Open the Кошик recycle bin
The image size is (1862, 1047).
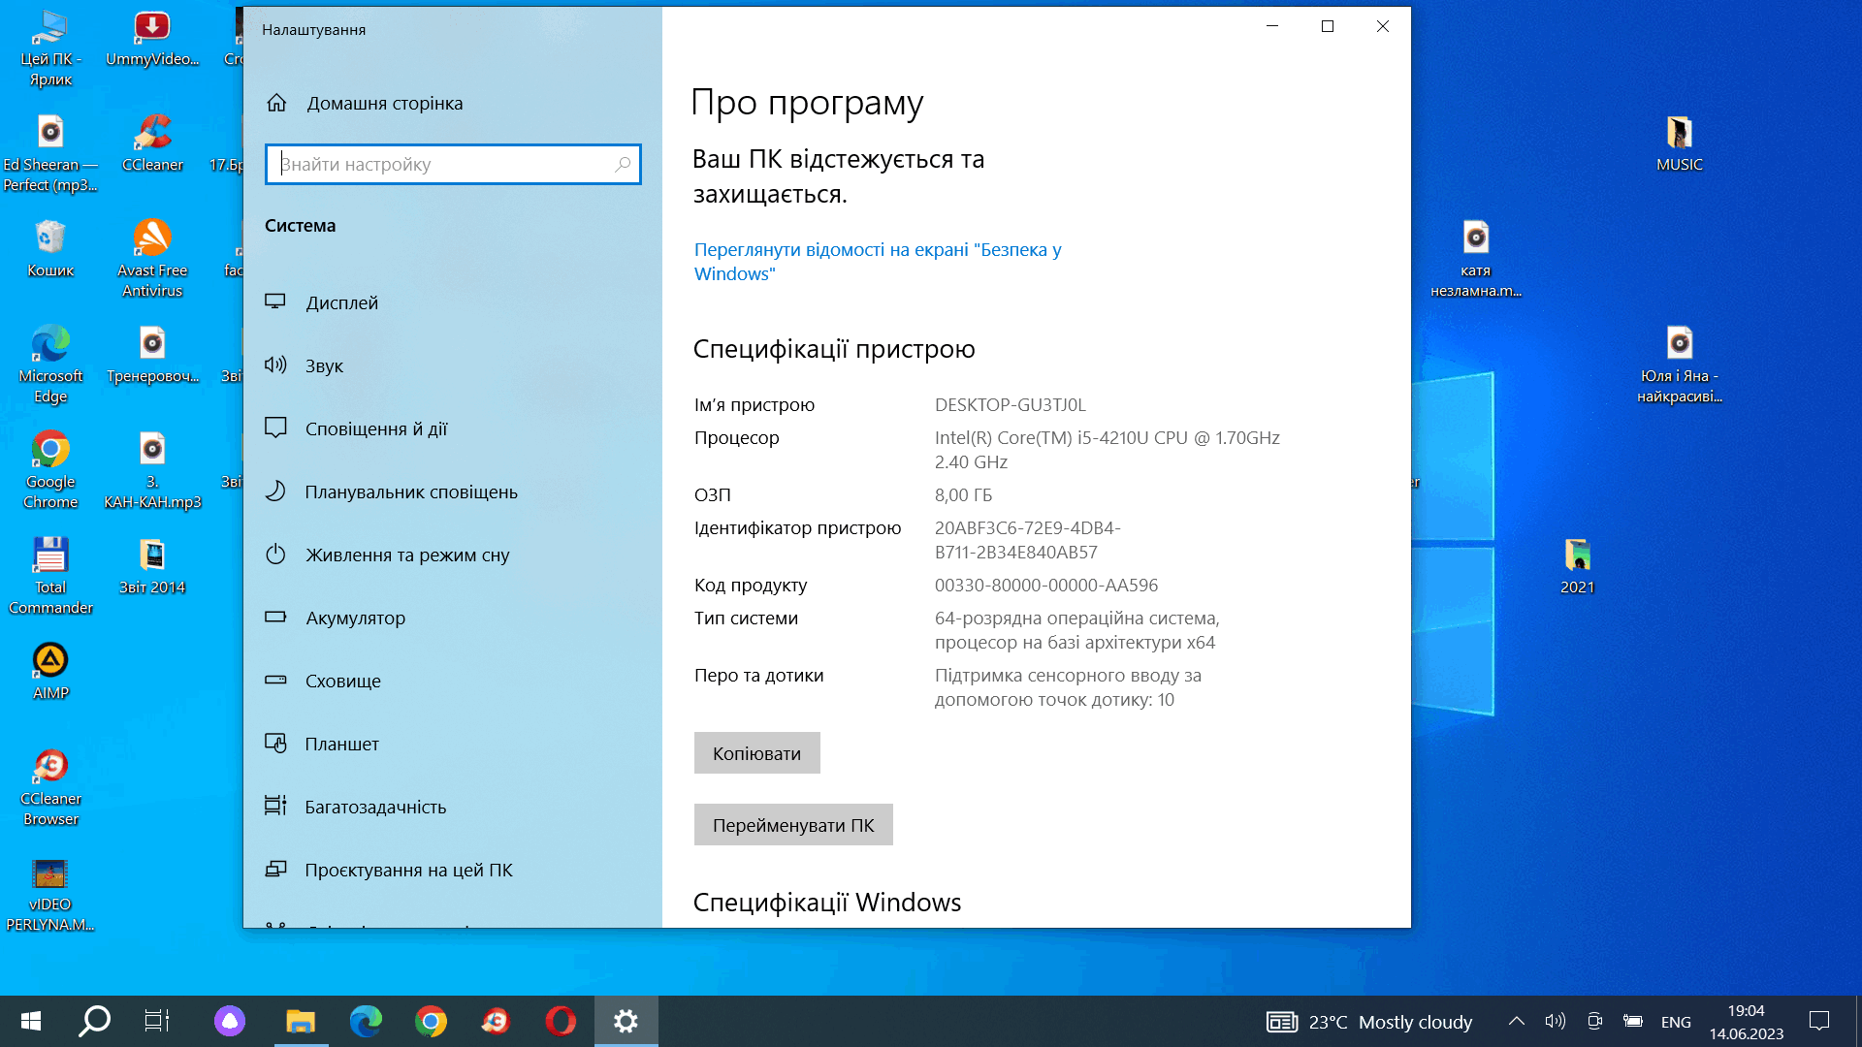[50, 249]
